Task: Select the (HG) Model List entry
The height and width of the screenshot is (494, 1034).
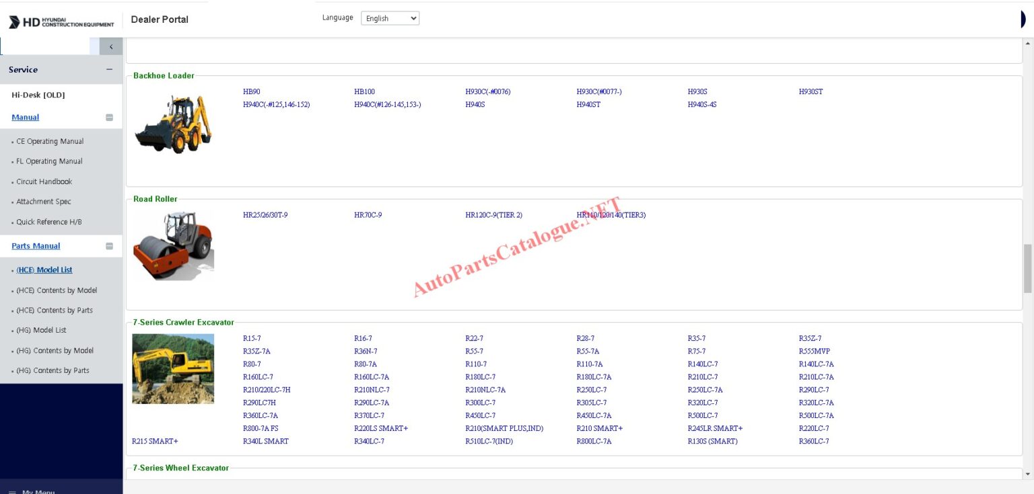Action: click(43, 330)
